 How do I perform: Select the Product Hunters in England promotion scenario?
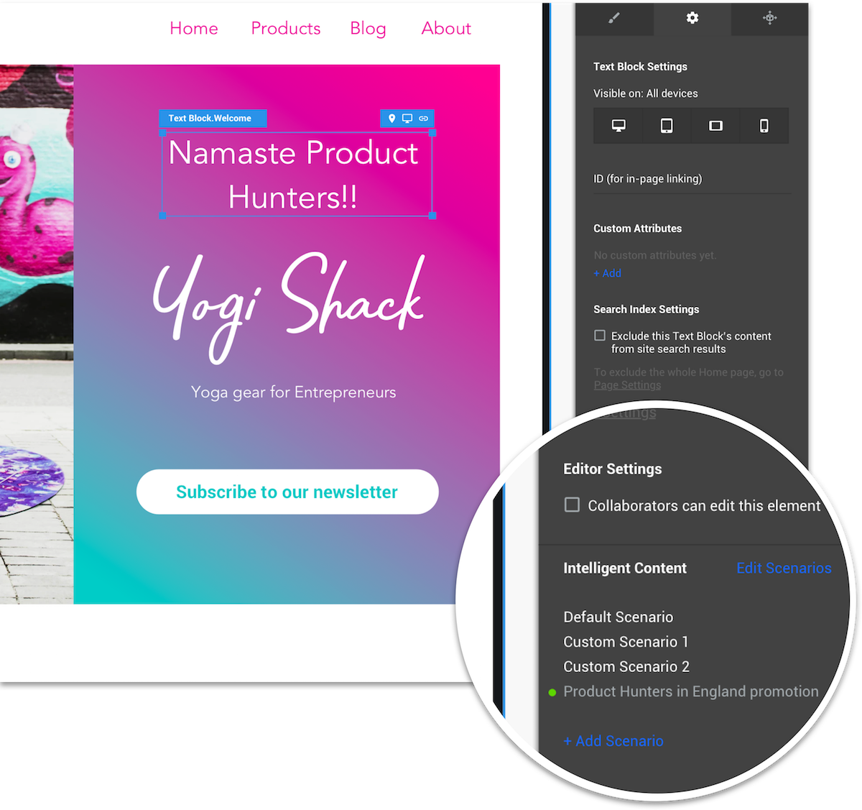pos(690,691)
